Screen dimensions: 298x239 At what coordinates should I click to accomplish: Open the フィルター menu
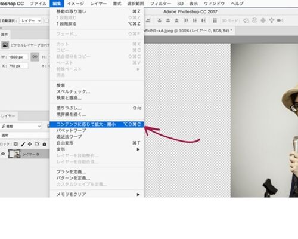160,4
